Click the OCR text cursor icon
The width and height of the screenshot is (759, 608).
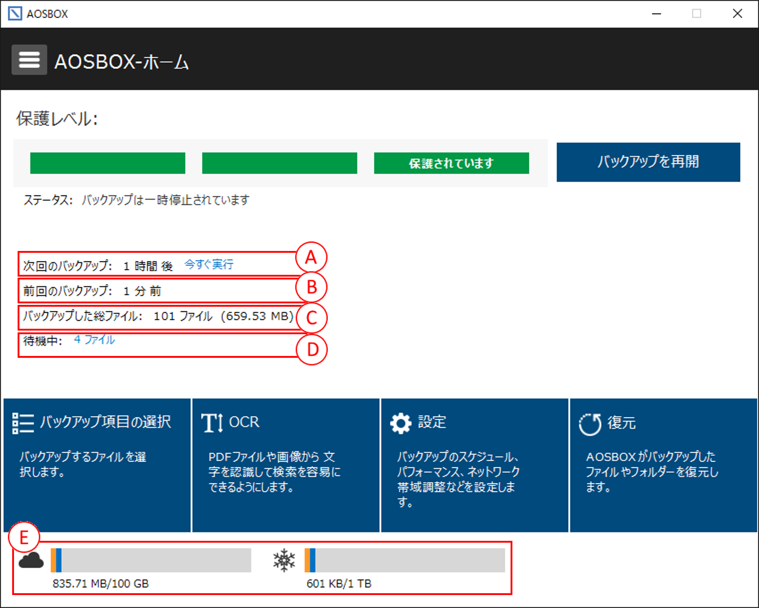click(x=212, y=423)
